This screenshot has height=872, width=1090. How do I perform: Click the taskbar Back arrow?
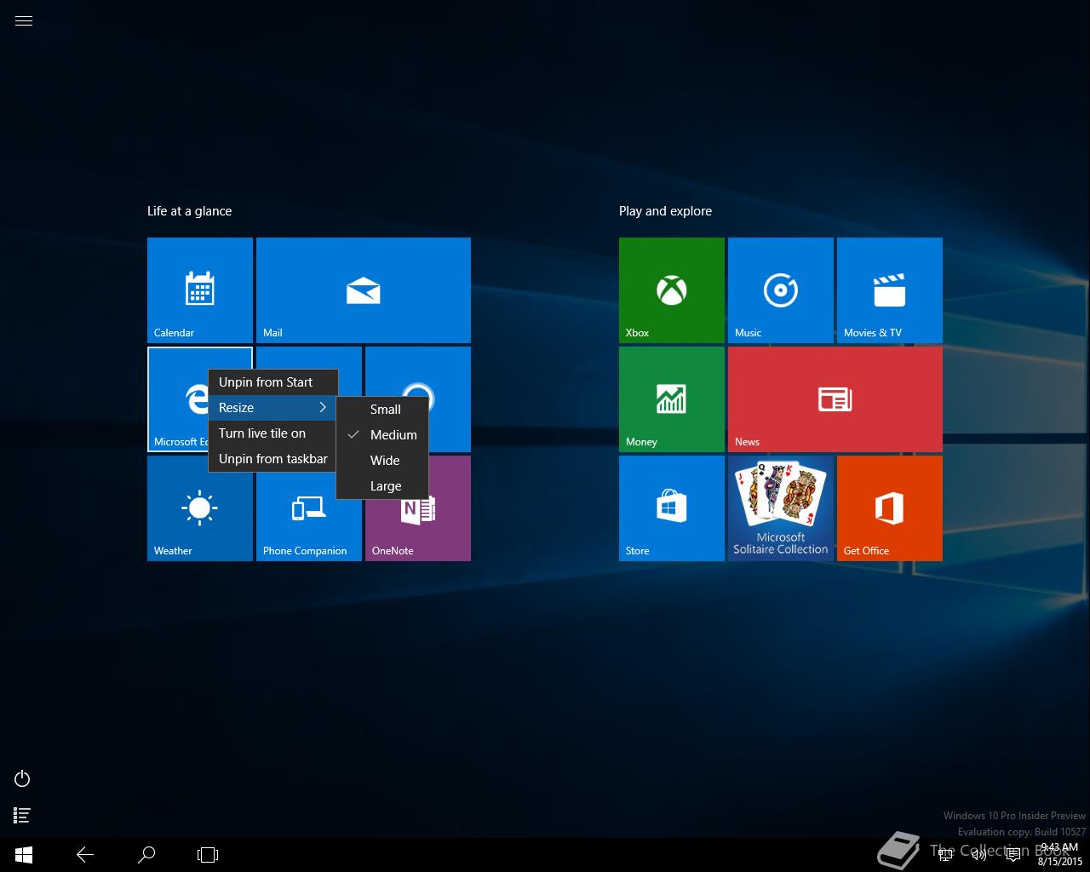click(x=85, y=855)
